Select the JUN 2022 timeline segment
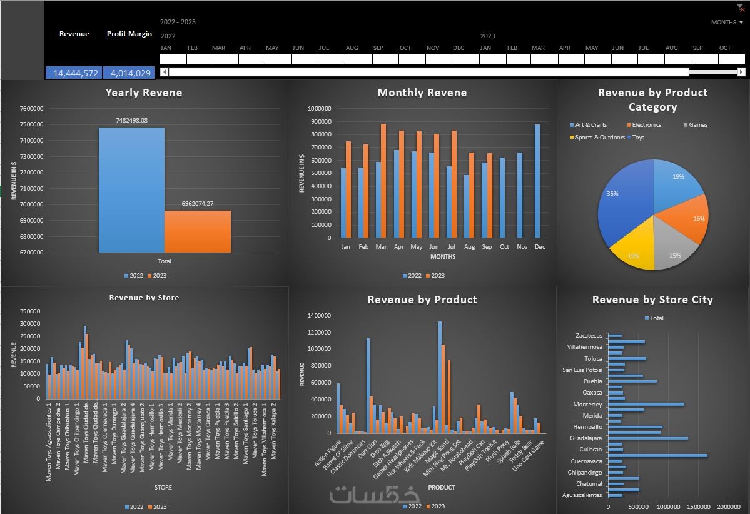The height and width of the screenshot is (514, 750). (x=305, y=59)
